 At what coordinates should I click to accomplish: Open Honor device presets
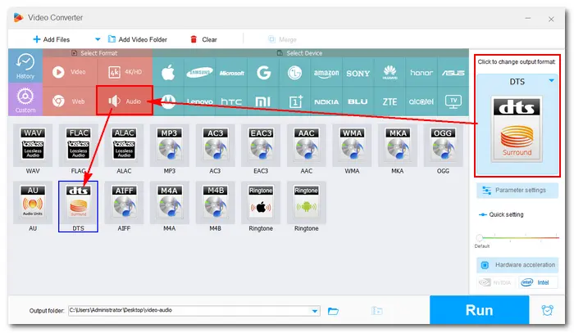coord(421,72)
